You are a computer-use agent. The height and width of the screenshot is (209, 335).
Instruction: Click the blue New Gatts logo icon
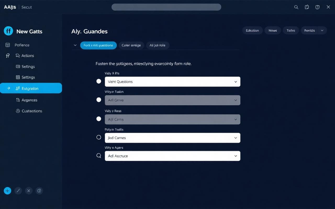[8, 31]
